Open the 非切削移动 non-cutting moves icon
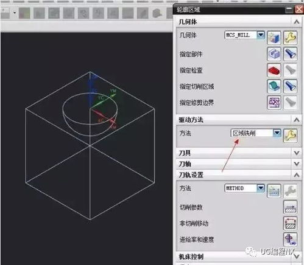Screen dimensions: 304x265 (290, 224)
